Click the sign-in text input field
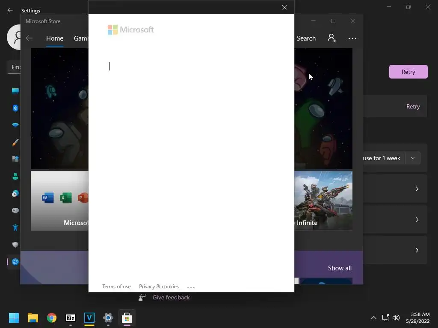 coord(191,66)
